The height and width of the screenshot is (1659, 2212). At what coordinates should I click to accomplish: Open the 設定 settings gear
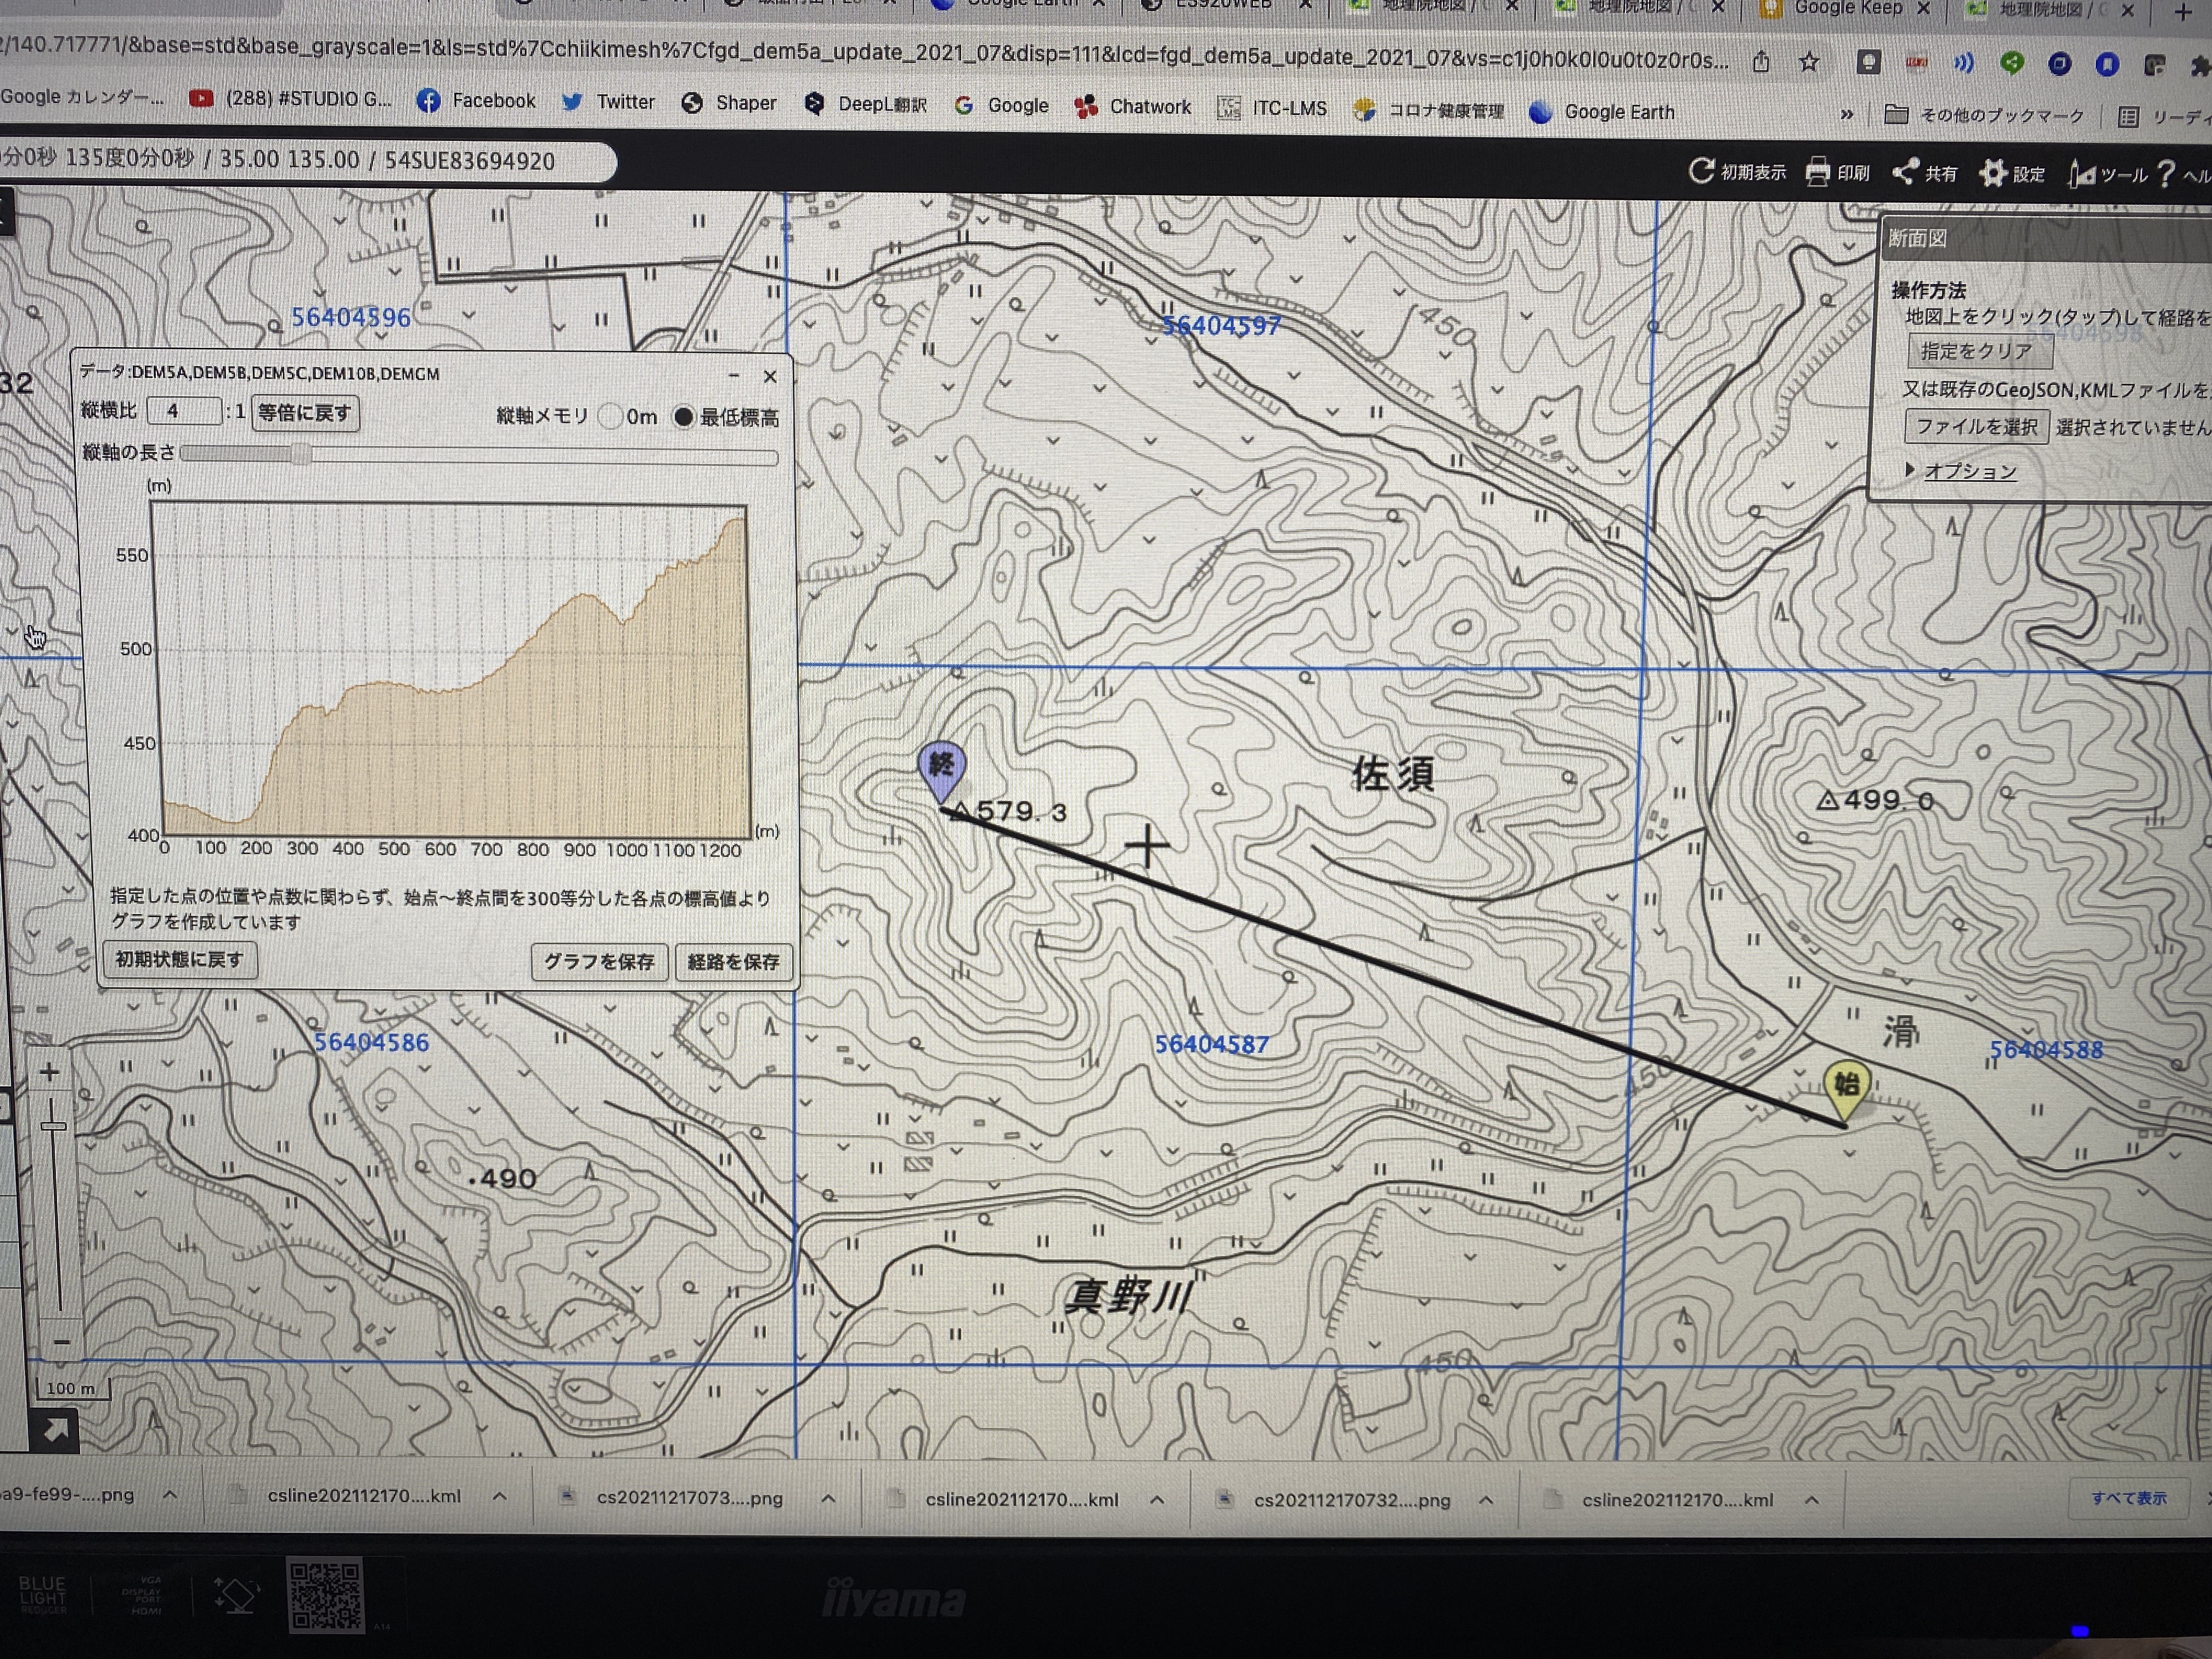tap(1993, 173)
